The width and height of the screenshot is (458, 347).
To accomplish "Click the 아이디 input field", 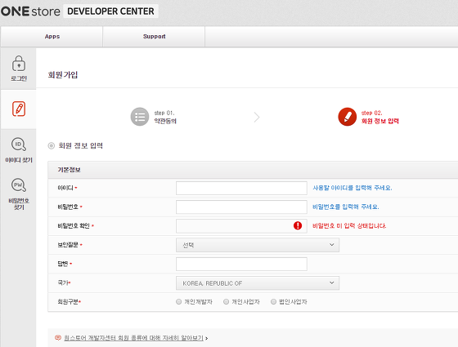I will [x=241, y=188].
